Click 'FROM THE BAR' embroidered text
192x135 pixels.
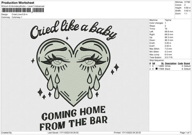tap(74, 123)
